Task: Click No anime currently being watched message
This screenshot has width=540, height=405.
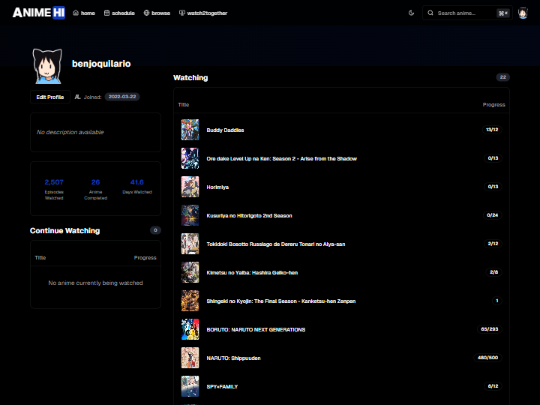Action: tap(95, 283)
